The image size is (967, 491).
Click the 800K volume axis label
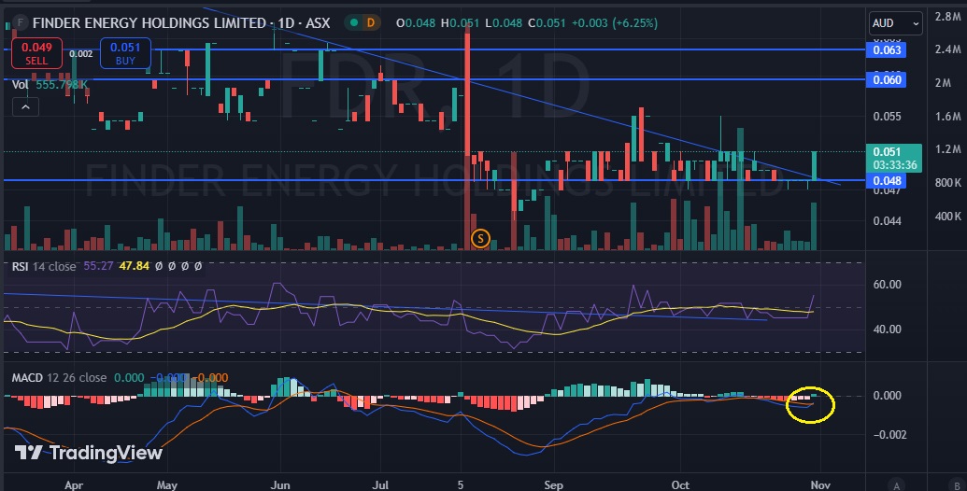(946, 182)
